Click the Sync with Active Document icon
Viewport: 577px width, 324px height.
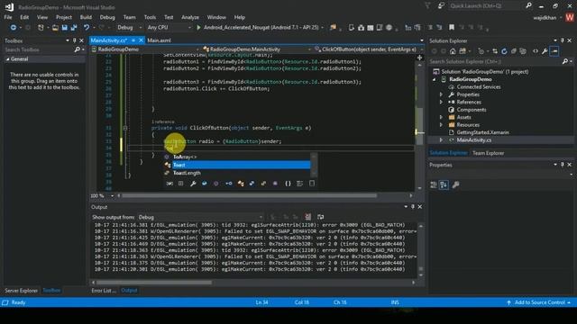[x=495, y=51]
